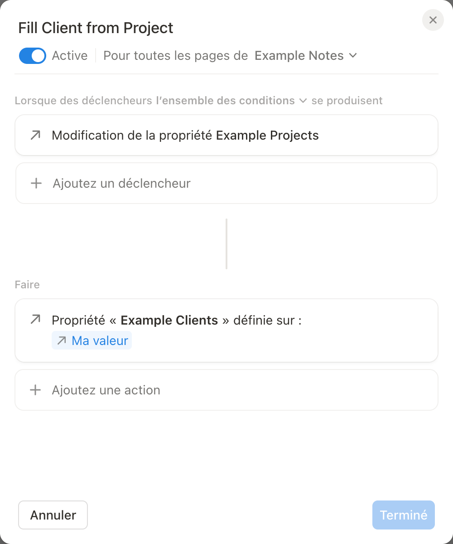Click the arrow icon in the Example Projects trigger
Screen dimensions: 453x544
[x=35, y=135]
